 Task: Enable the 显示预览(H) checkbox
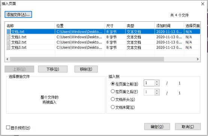click(8, 127)
